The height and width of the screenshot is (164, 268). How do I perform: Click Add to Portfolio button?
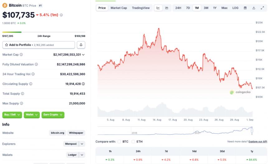click(x=39, y=45)
